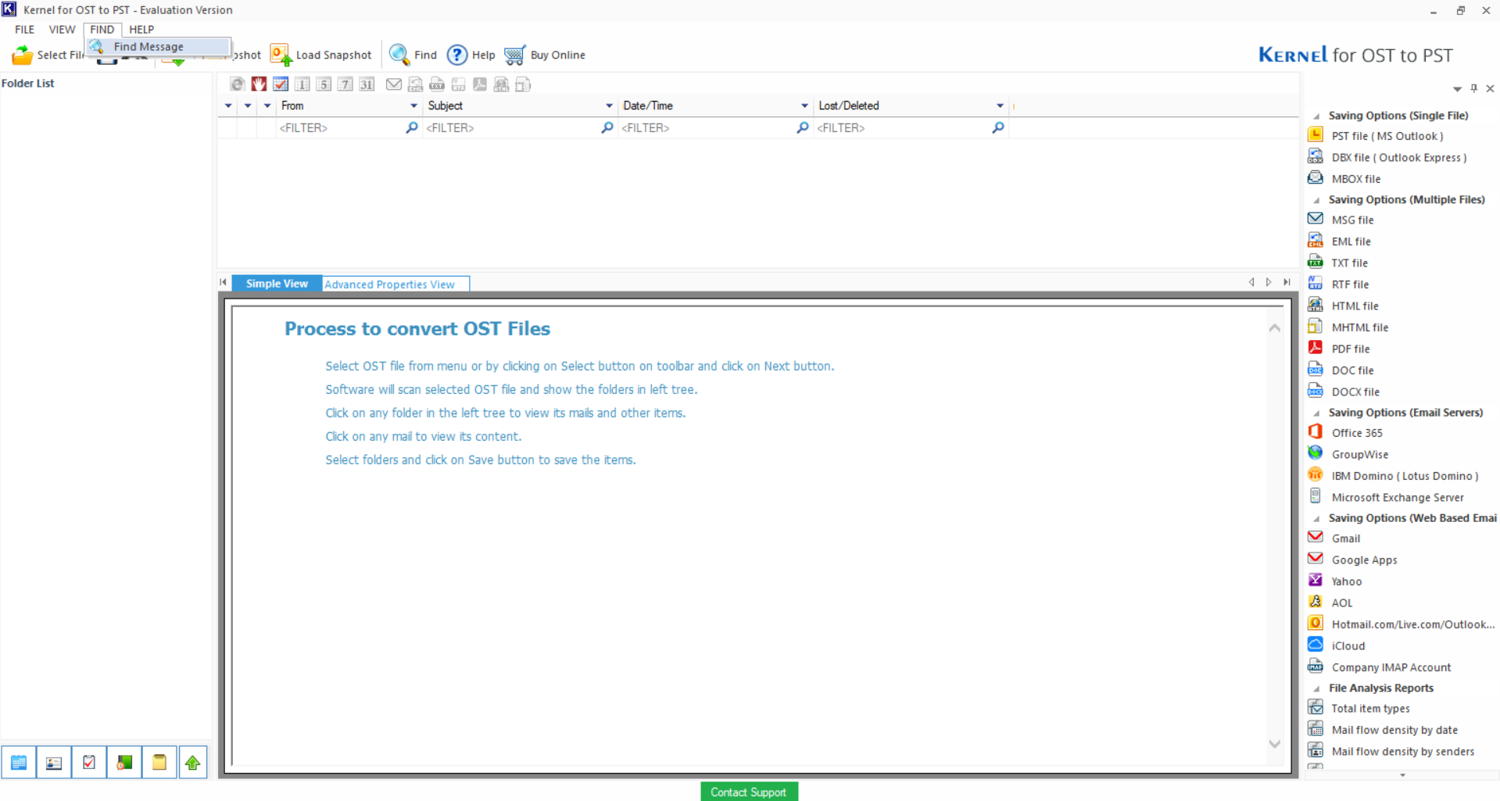Screen dimensions: 1500x801
Task: Click the MHTML save icon in the toolbar row
Action: (x=523, y=84)
